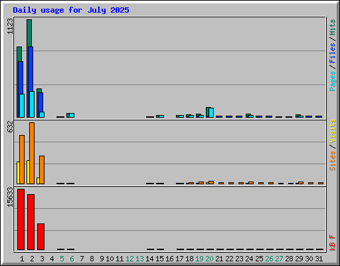Click the day 31 axis label
The width and height of the screenshot is (340, 266).
319,259
